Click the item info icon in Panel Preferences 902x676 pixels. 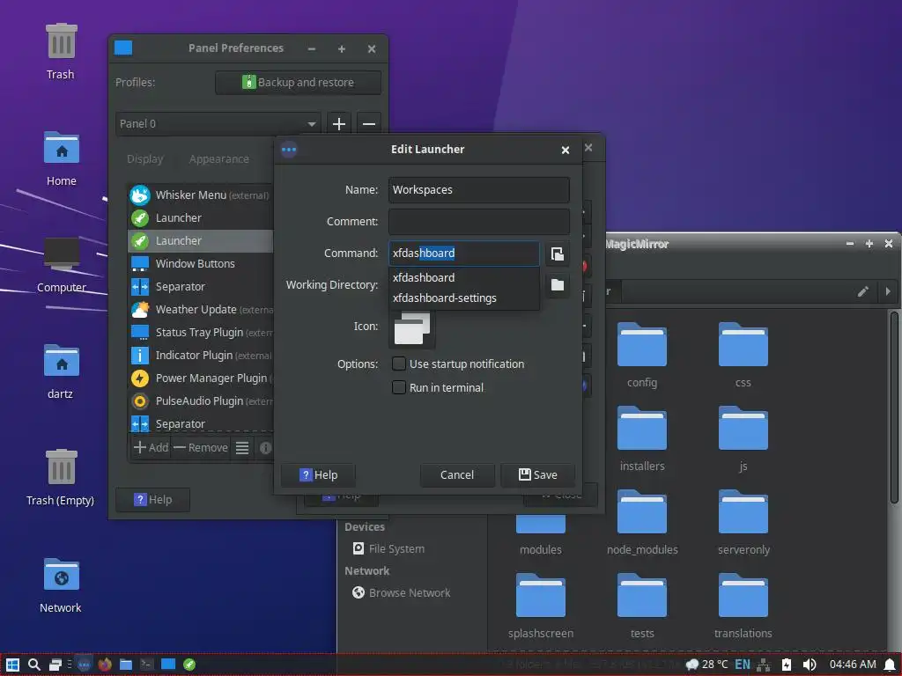265,447
